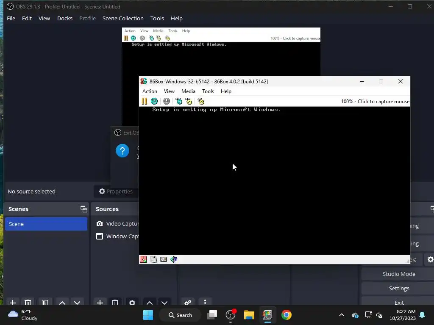The height and width of the screenshot is (325, 434).
Task: Open OBS Settings button
Action: (x=398, y=288)
